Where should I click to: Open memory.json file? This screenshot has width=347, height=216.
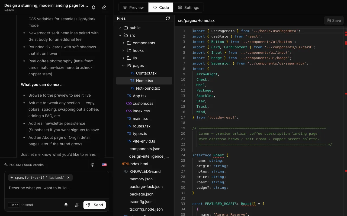click(x=144, y=179)
